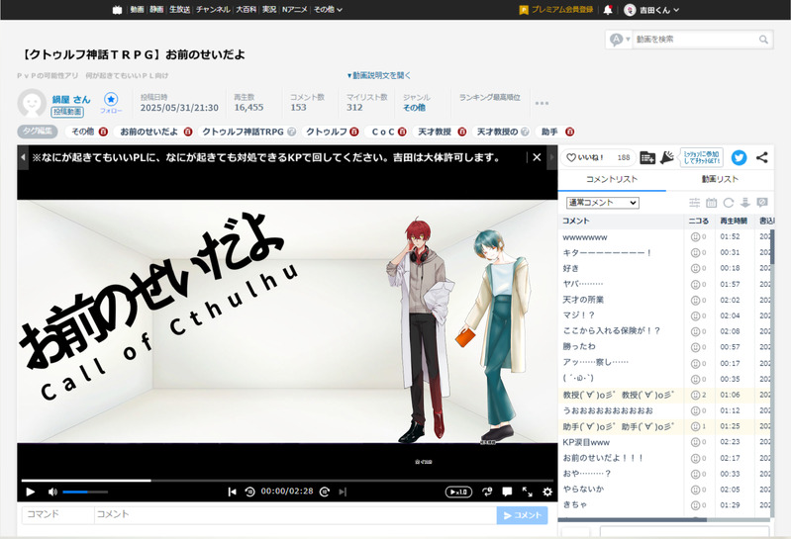Open the x1.0 playback speed control
The image size is (791, 539).
458,492
